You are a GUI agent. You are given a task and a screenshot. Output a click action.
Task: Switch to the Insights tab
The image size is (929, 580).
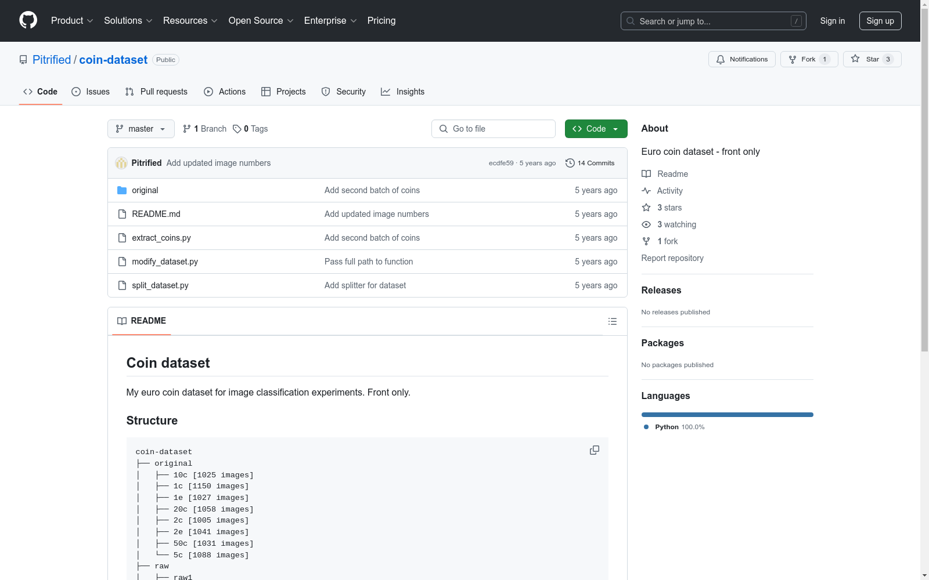point(402,92)
